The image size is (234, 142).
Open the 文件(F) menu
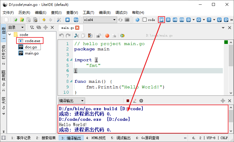point(8,13)
